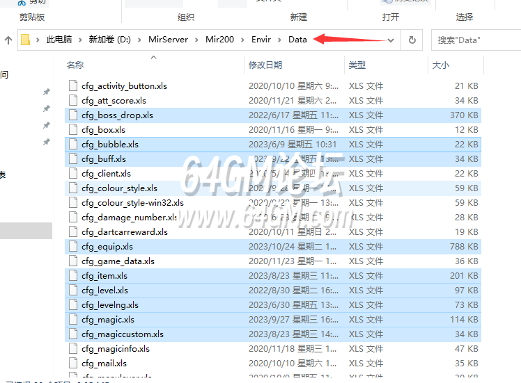Select file icon of cfg_bubble.xls

[73, 144]
